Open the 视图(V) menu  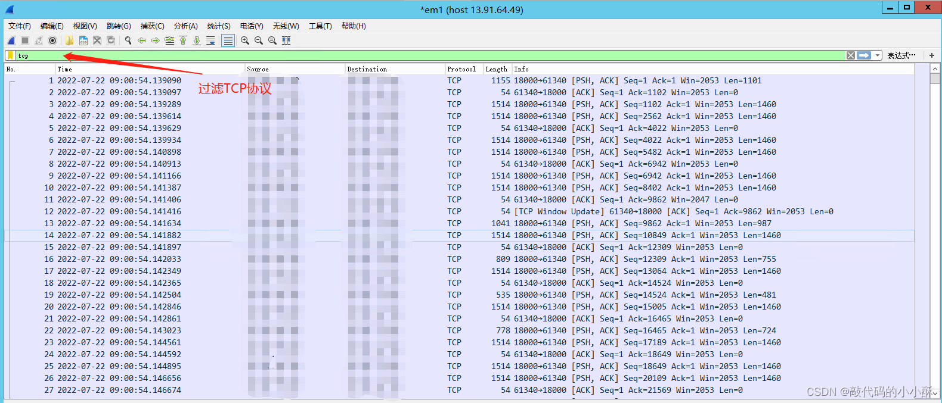point(85,26)
